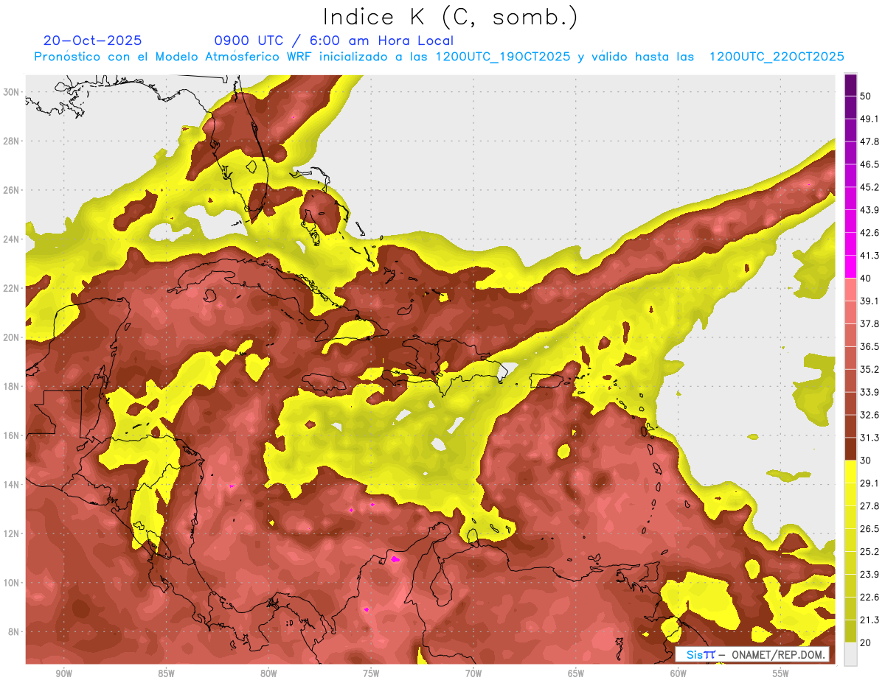Click the colorbar label "27.8"

pyautogui.click(x=870, y=506)
